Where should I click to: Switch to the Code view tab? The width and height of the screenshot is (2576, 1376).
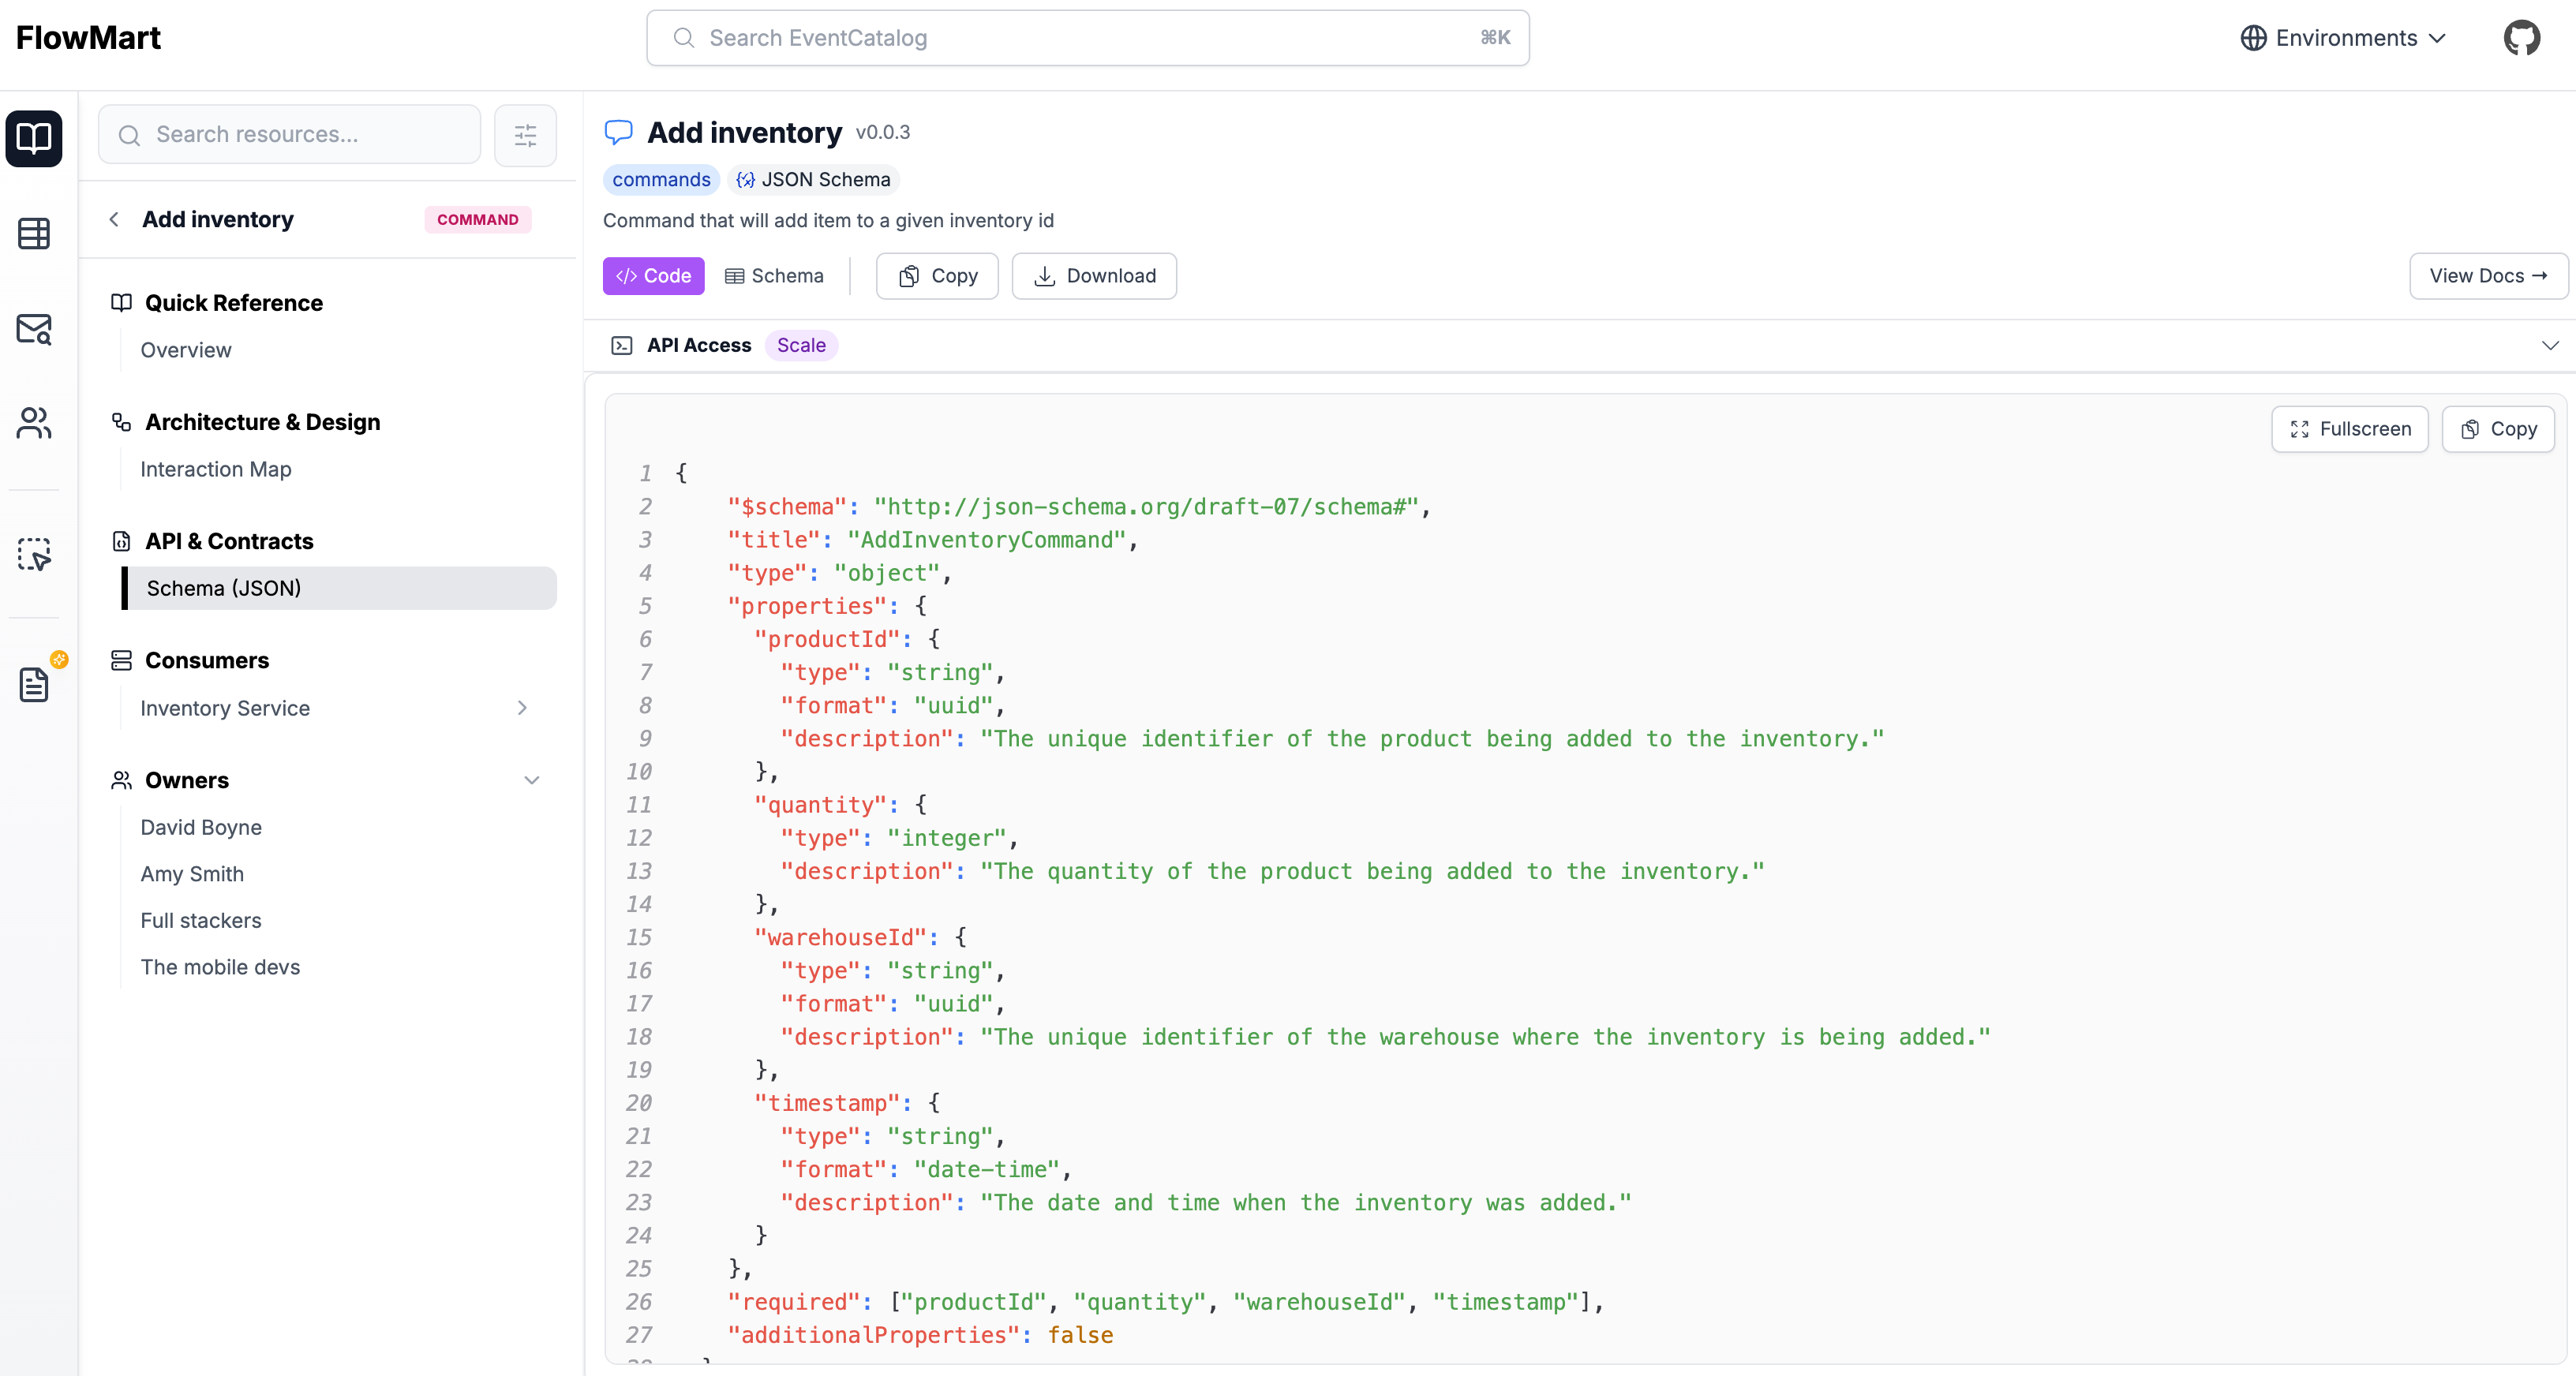coord(653,276)
